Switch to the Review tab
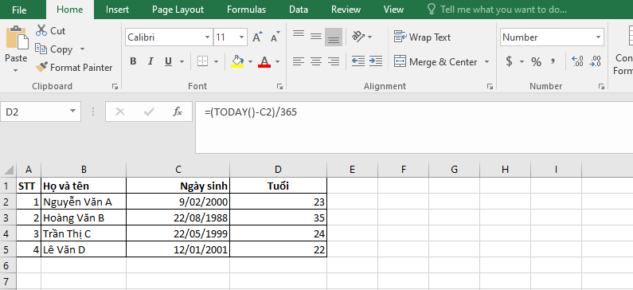The image size is (633, 290). pyautogui.click(x=346, y=10)
